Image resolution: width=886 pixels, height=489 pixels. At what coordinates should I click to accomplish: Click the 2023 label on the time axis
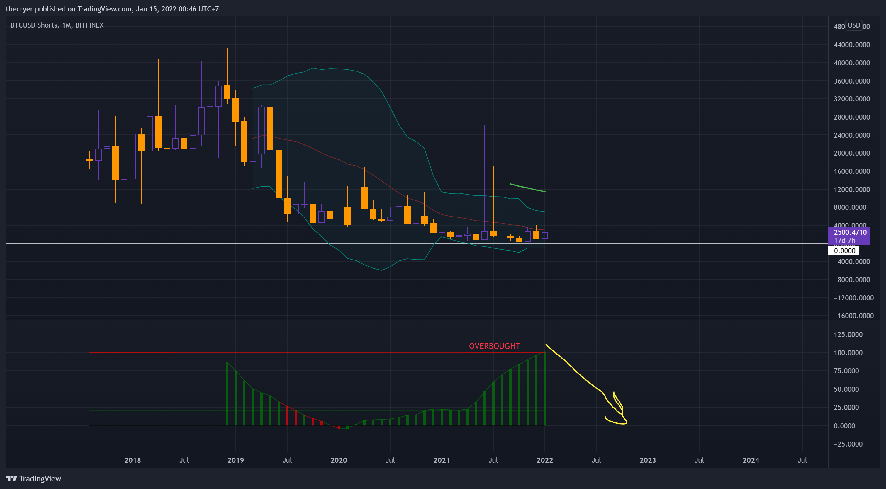[648, 460]
